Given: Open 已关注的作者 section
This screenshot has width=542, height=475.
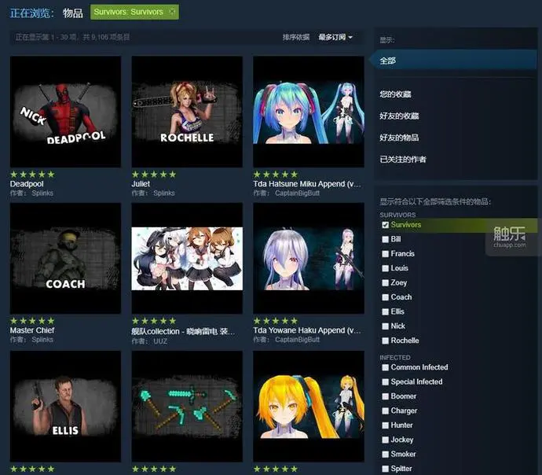Looking at the screenshot, I should tap(403, 160).
